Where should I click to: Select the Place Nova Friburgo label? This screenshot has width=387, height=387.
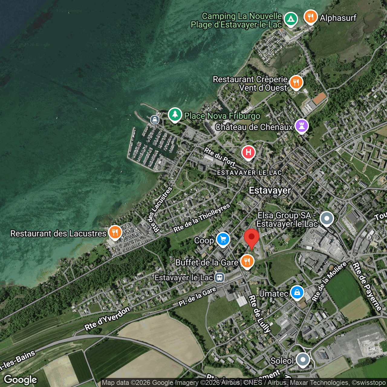(222, 116)
